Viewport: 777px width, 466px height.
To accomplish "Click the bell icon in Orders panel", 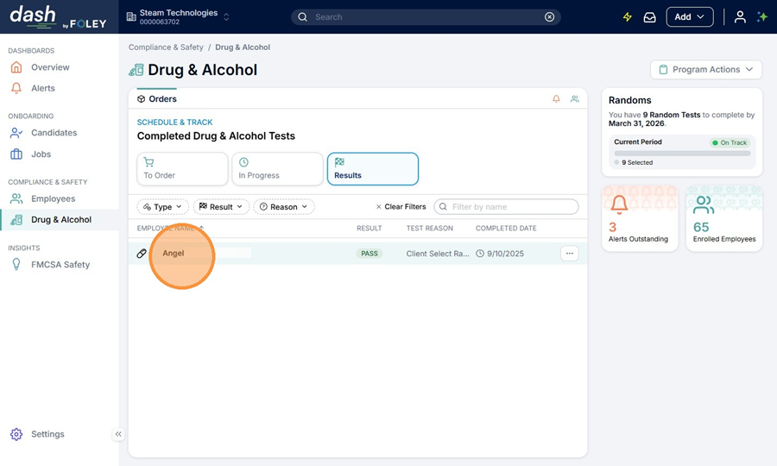I will (556, 99).
